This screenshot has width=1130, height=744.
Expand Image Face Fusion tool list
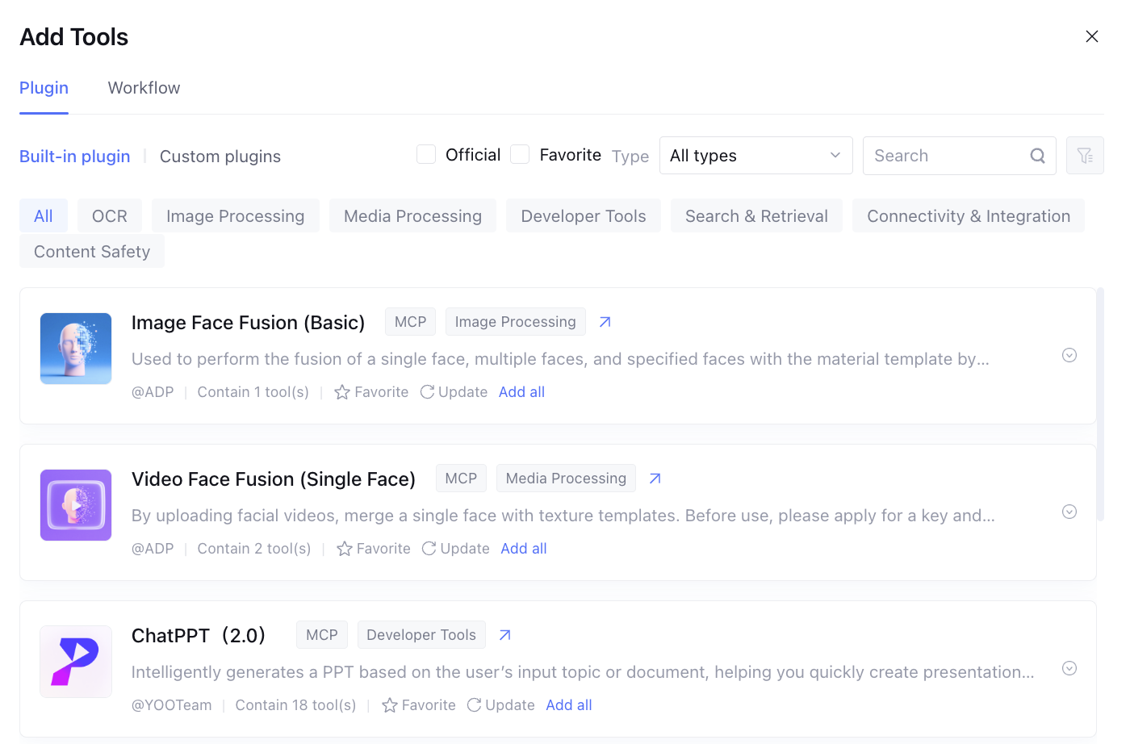(x=1069, y=355)
